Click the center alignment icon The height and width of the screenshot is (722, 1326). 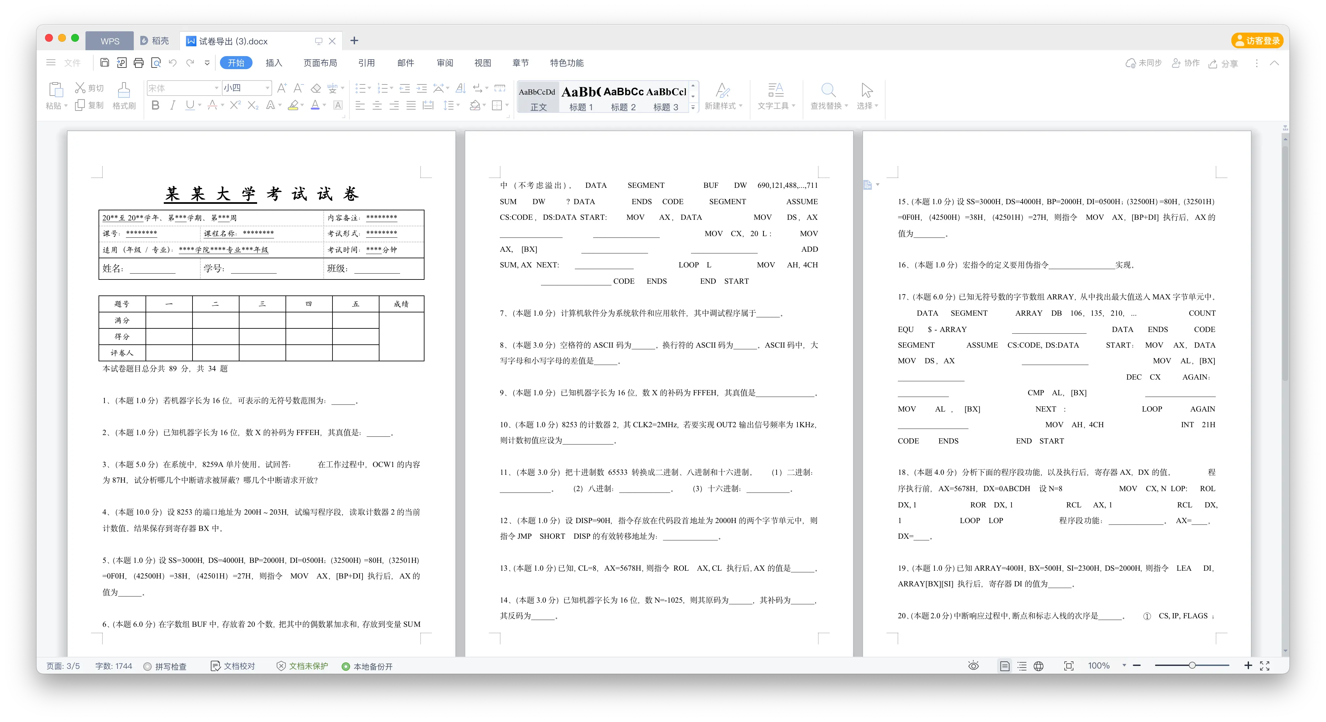[x=377, y=105]
